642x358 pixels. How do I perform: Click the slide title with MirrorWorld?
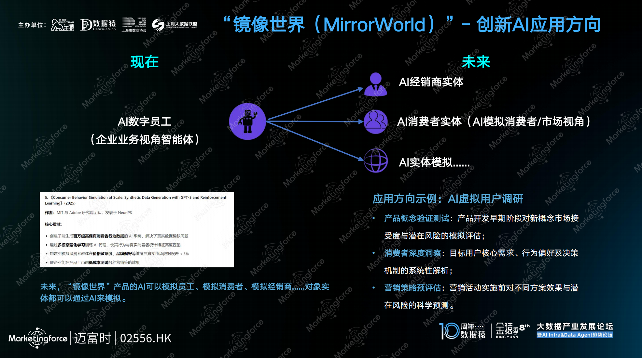click(412, 24)
